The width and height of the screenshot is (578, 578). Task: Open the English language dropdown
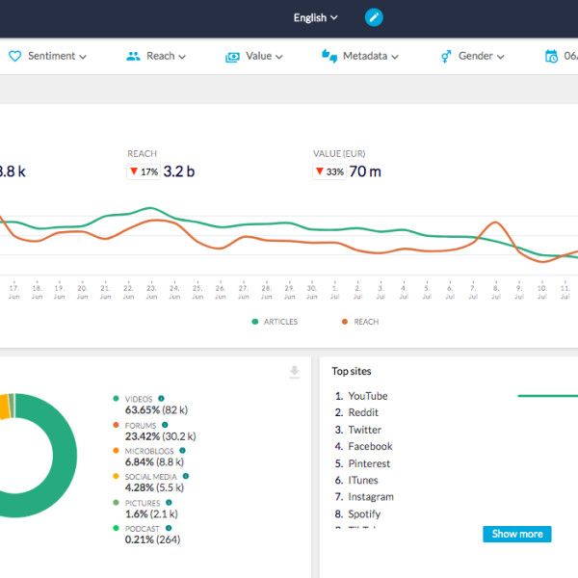pyautogui.click(x=316, y=17)
